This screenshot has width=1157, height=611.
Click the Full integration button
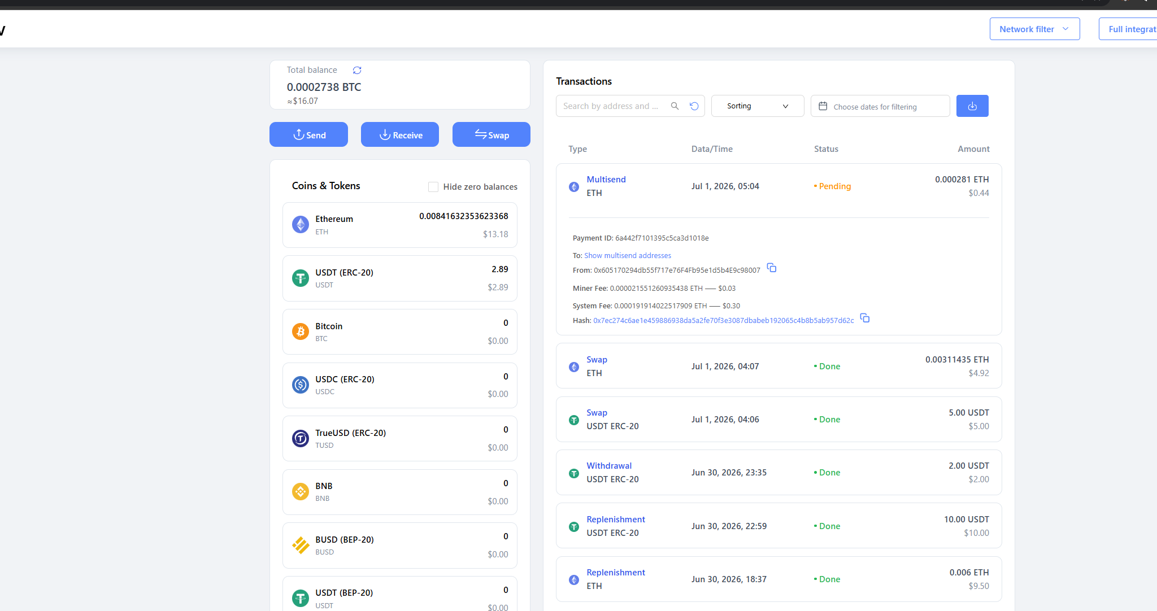[1128, 29]
